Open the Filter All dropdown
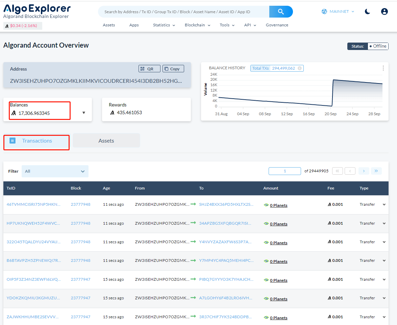Viewport: 397px width, 325px height. click(55, 171)
